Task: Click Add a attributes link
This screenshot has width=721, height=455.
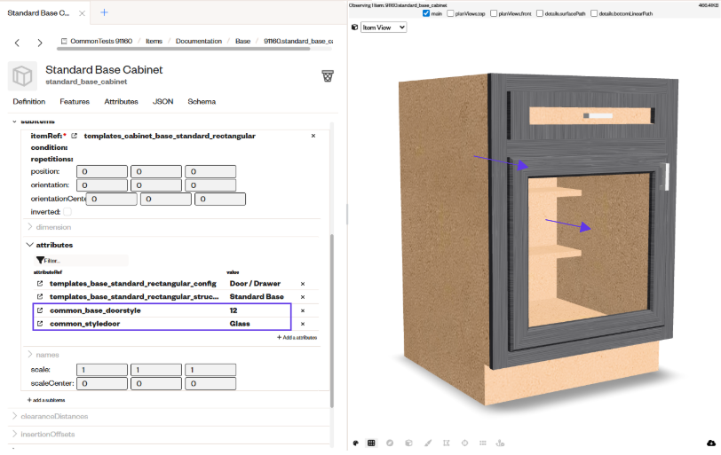Action: [x=297, y=337]
